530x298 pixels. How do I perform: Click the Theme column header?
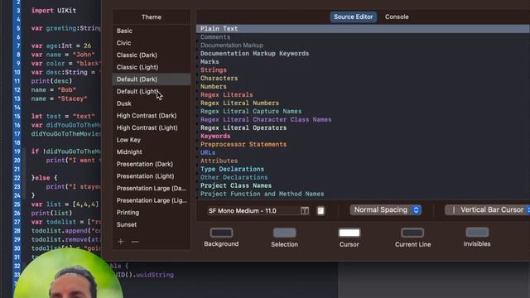(x=152, y=17)
